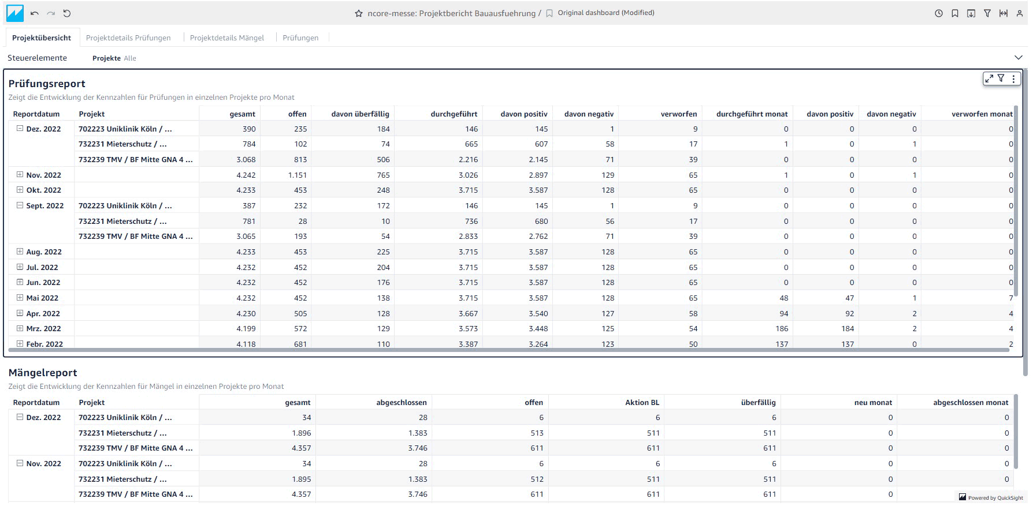This screenshot has width=1033, height=506.
Task: Open the export download icon
Action: click(971, 13)
